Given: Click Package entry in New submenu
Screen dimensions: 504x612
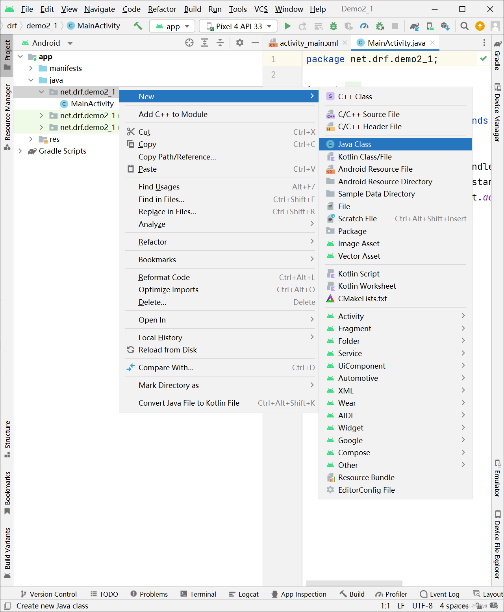Looking at the screenshot, I should [395, 231].
